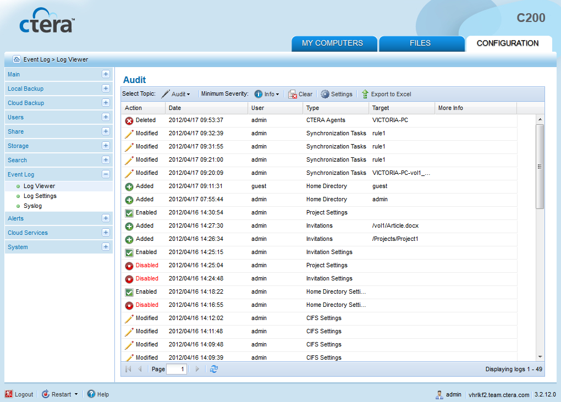This screenshot has width=561, height=402.
Task: Click the Added icon in guest Home Directory row
Action: pyautogui.click(x=129, y=186)
